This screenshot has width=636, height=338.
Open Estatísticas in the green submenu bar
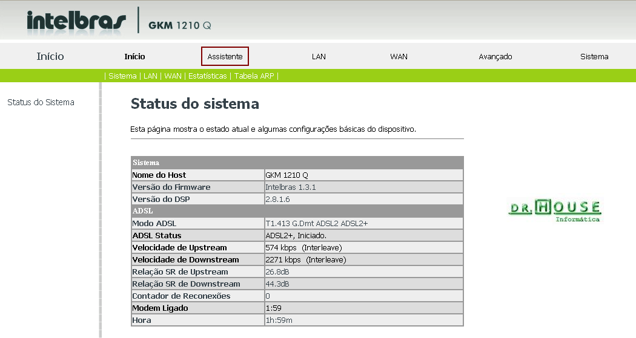click(208, 76)
